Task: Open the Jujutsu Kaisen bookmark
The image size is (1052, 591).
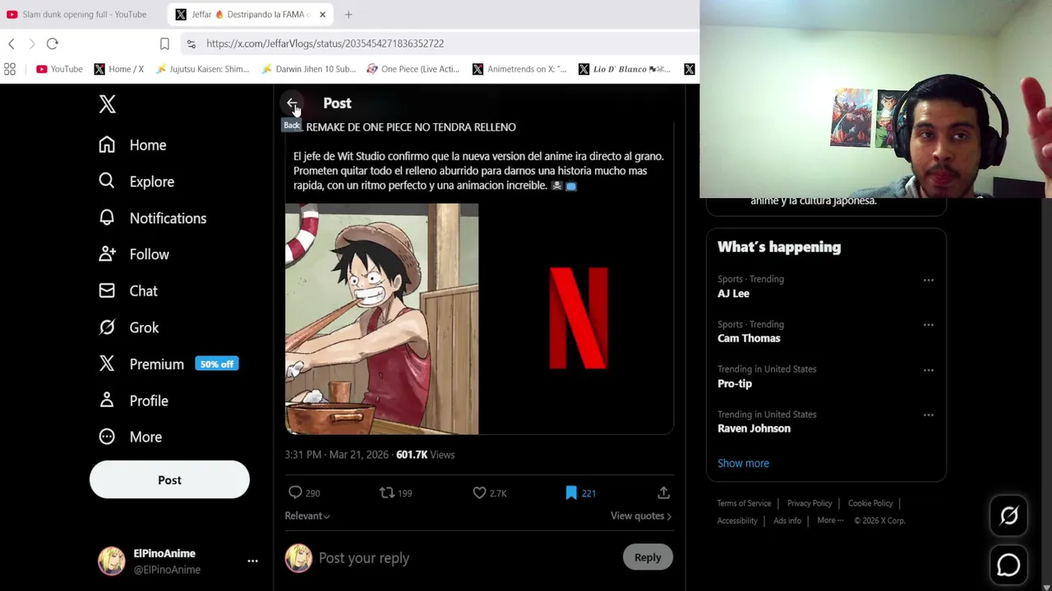Action: [x=202, y=69]
